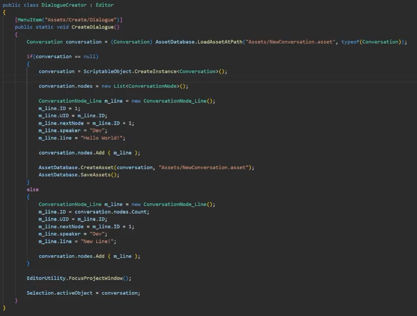Click the EditorUtility.FocusProjectWindow() line

coord(79,278)
